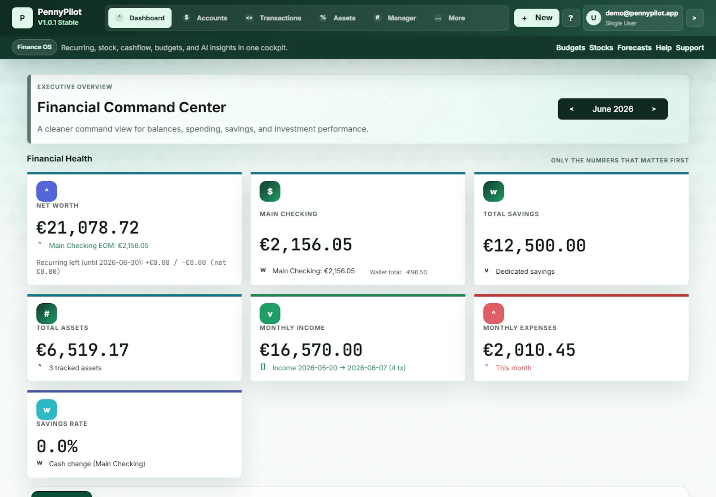Switch to the Assets tab
Image resolution: width=716 pixels, height=497 pixels.
pyautogui.click(x=337, y=18)
